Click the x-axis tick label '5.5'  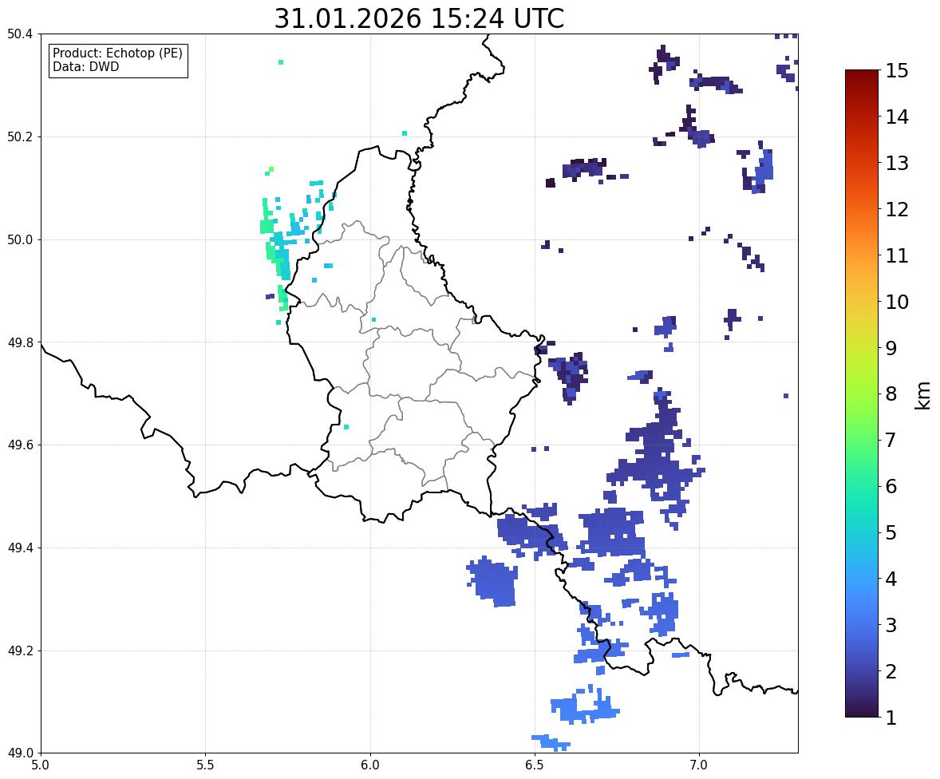(205, 765)
